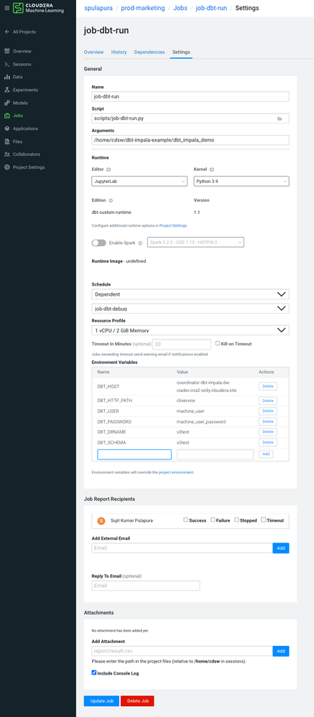Click the Add External Email field
Image resolution: width=314 pixels, height=717 pixels.
pos(183,548)
